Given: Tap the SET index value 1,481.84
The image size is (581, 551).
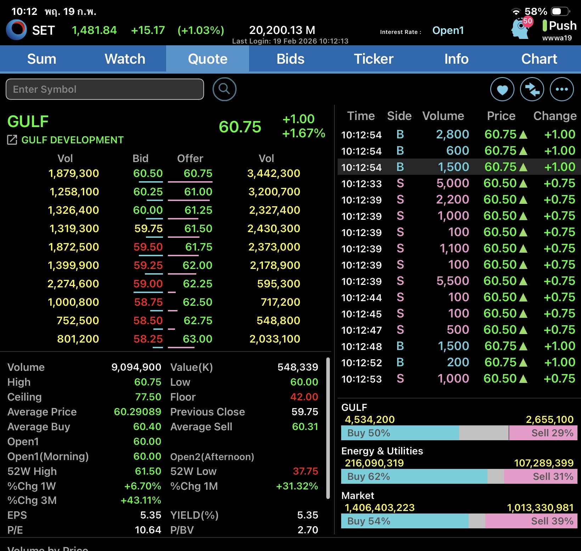Looking at the screenshot, I should coord(94,30).
